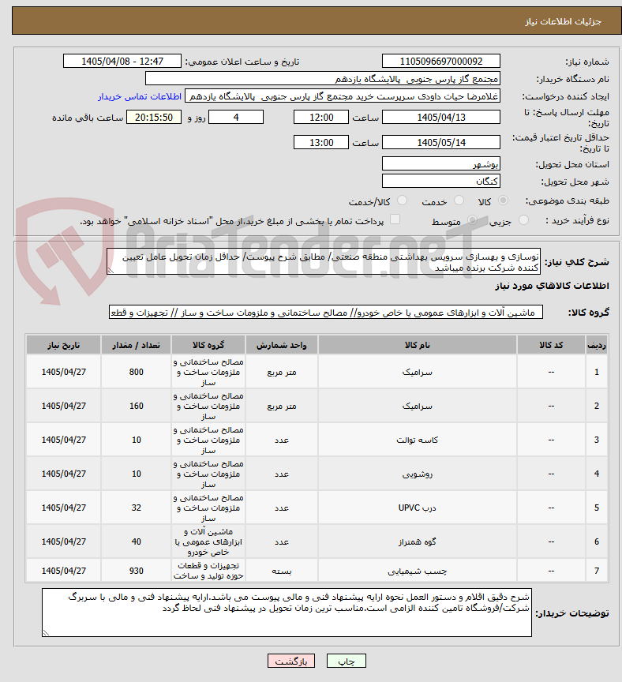Click quantity 32 cell
This screenshot has height=682, width=622.
136,508
